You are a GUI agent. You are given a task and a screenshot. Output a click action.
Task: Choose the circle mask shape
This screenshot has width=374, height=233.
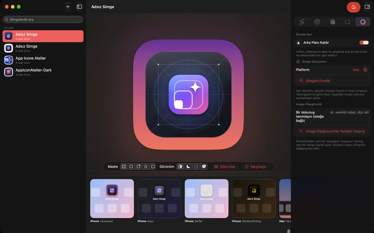(131, 166)
